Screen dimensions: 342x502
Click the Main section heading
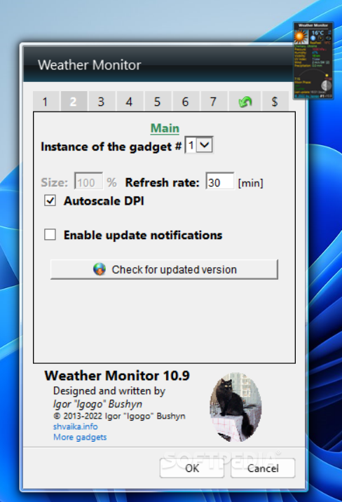click(165, 128)
